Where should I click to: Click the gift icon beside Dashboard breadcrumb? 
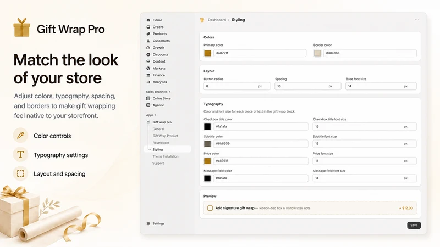[x=202, y=20]
